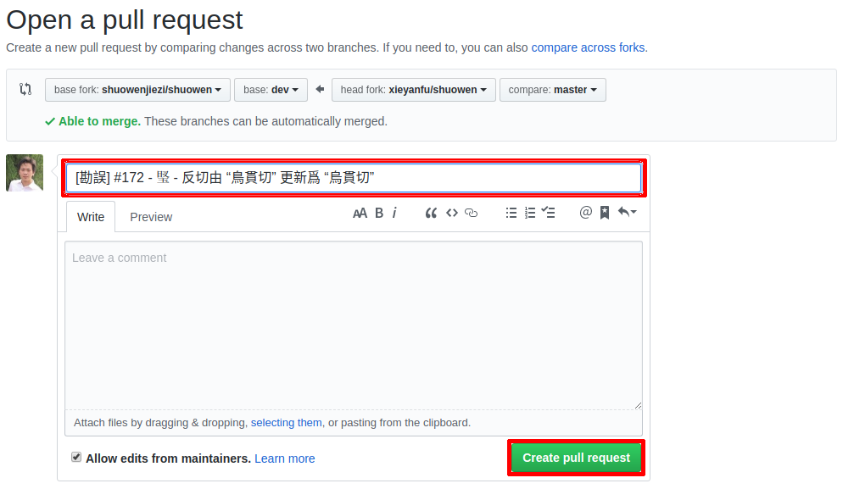
Task: Insert a quote block
Action: (x=431, y=214)
